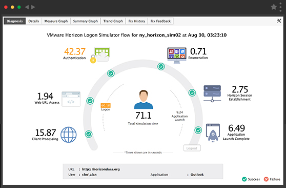Screen dimensions: 286x188
Task: Click the forward arrow in title bar
Action: click(33, 7)
